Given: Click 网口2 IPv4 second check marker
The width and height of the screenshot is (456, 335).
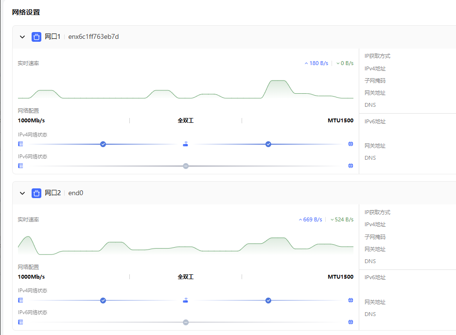Looking at the screenshot, I should pyautogui.click(x=268, y=301).
